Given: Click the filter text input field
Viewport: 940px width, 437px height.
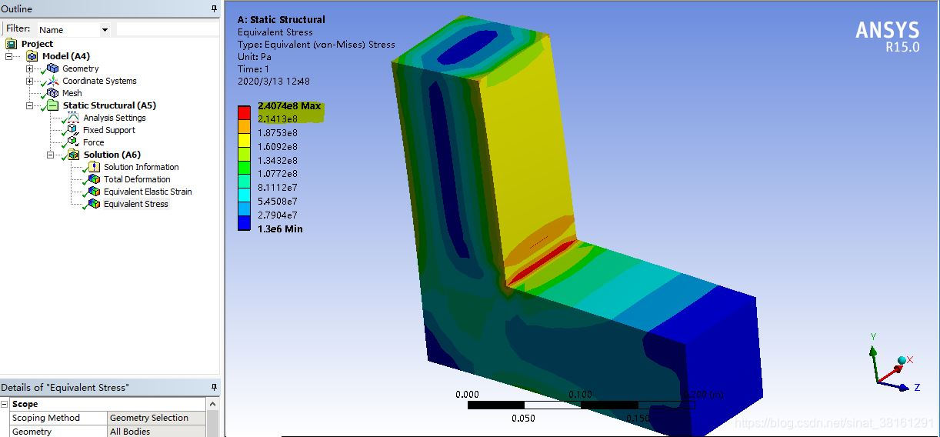Looking at the screenshot, I should (167, 29).
